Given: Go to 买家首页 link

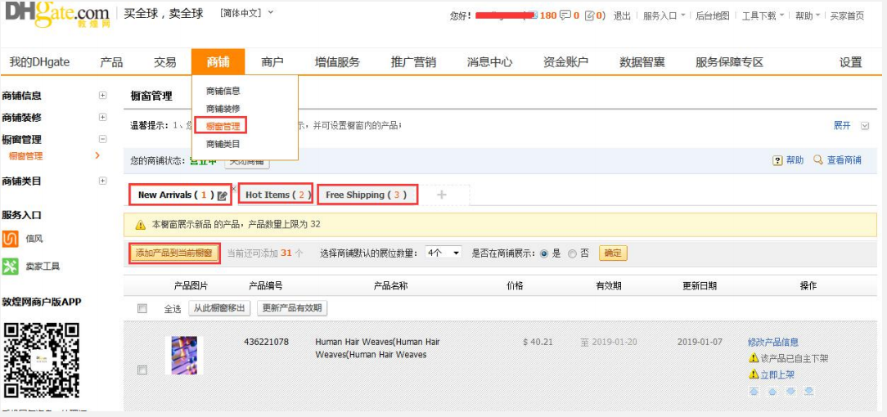Looking at the screenshot, I should tap(847, 16).
